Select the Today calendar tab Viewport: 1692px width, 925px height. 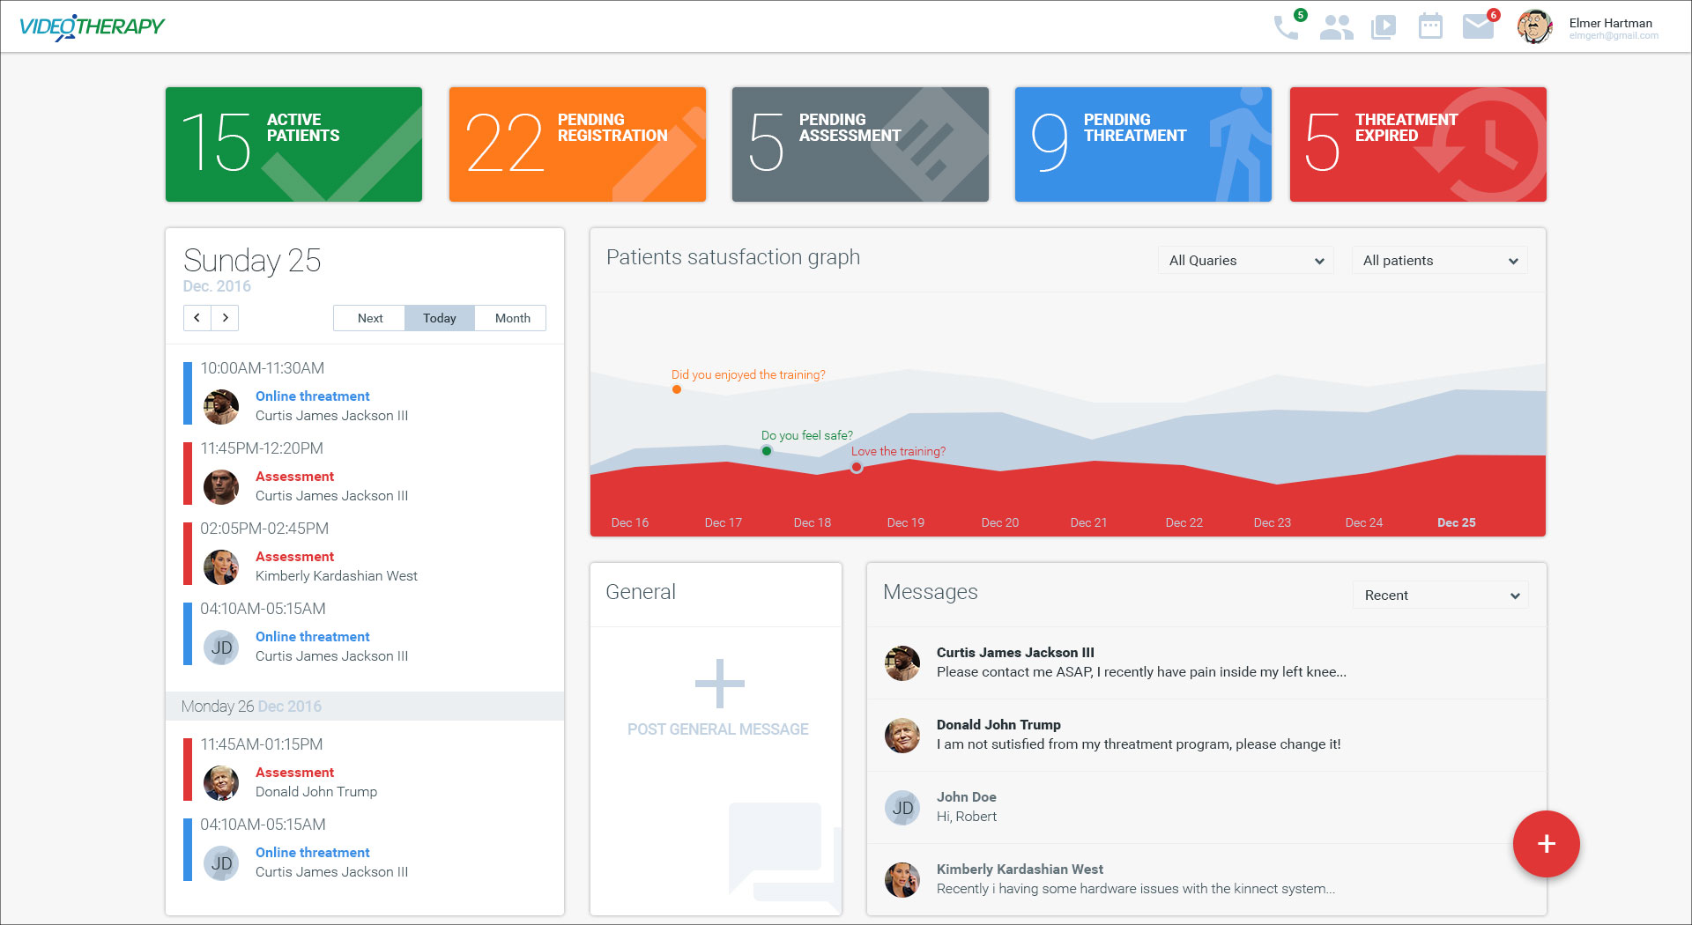click(439, 318)
